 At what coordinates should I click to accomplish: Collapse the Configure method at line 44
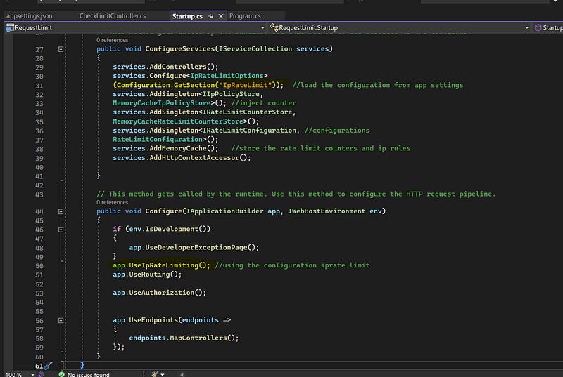(61, 211)
